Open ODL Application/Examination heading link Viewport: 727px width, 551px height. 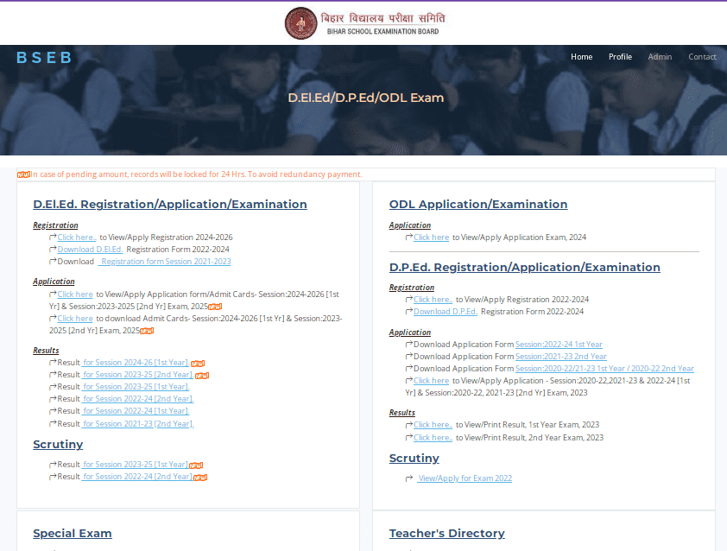tap(478, 205)
